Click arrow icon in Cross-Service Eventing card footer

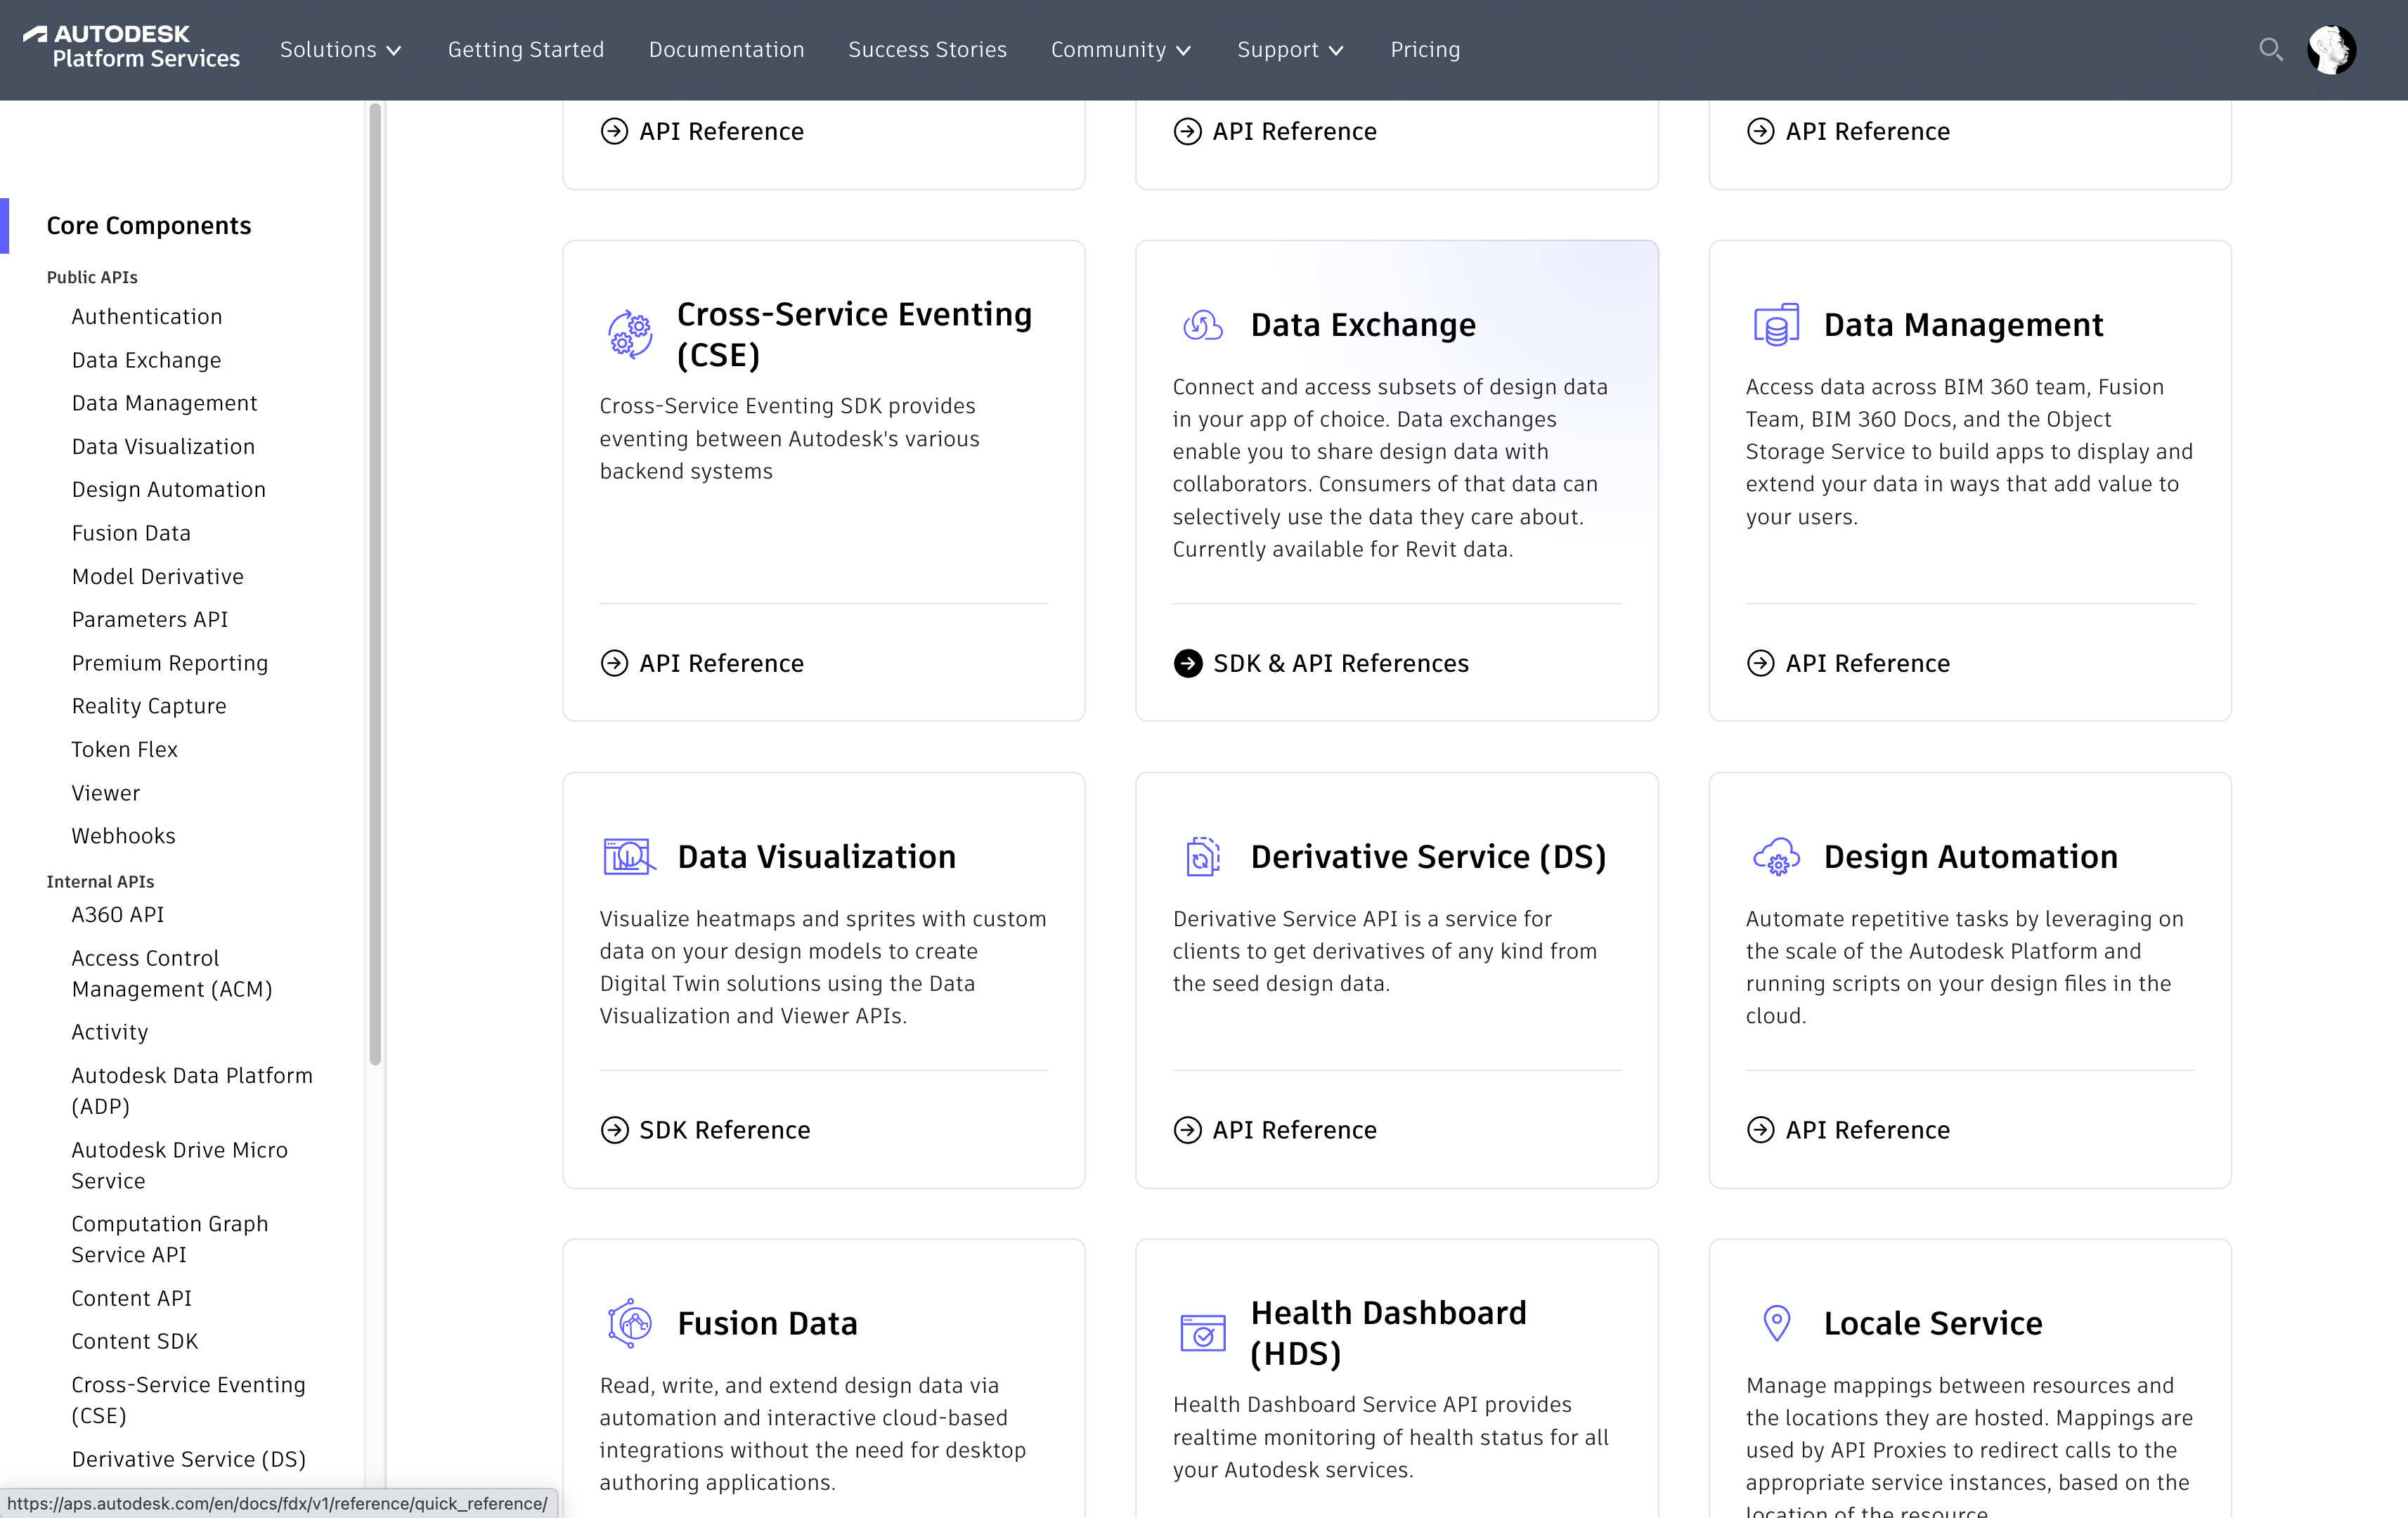[614, 663]
